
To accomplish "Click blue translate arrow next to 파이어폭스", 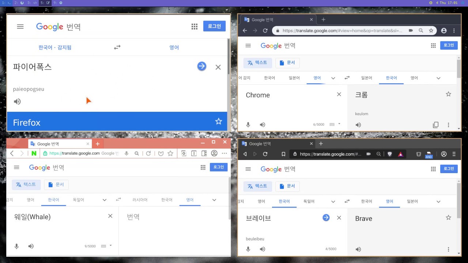I will (x=202, y=66).
